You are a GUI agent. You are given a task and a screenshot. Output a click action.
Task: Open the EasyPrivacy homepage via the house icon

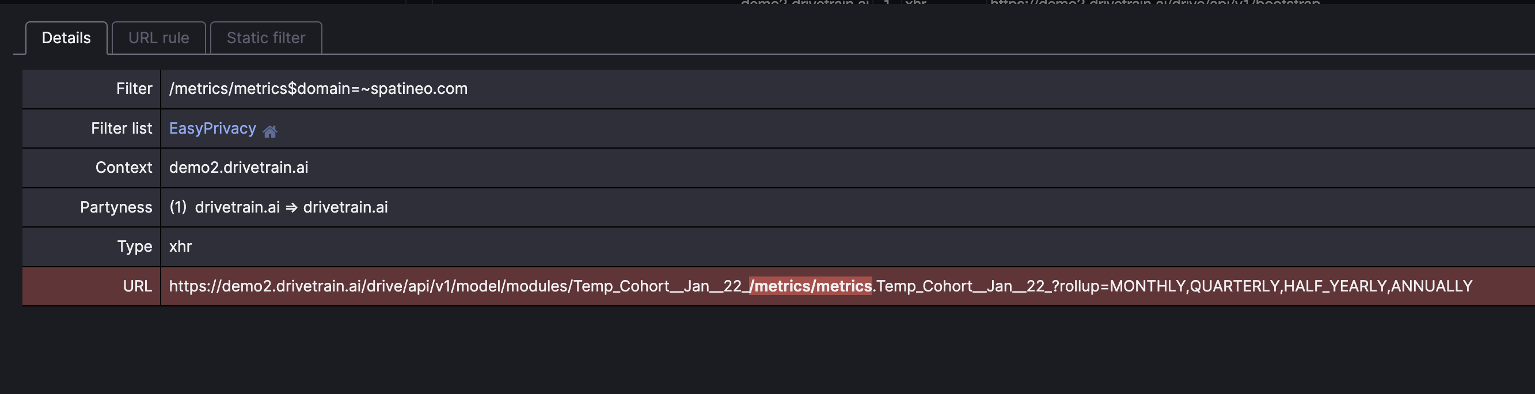[271, 131]
